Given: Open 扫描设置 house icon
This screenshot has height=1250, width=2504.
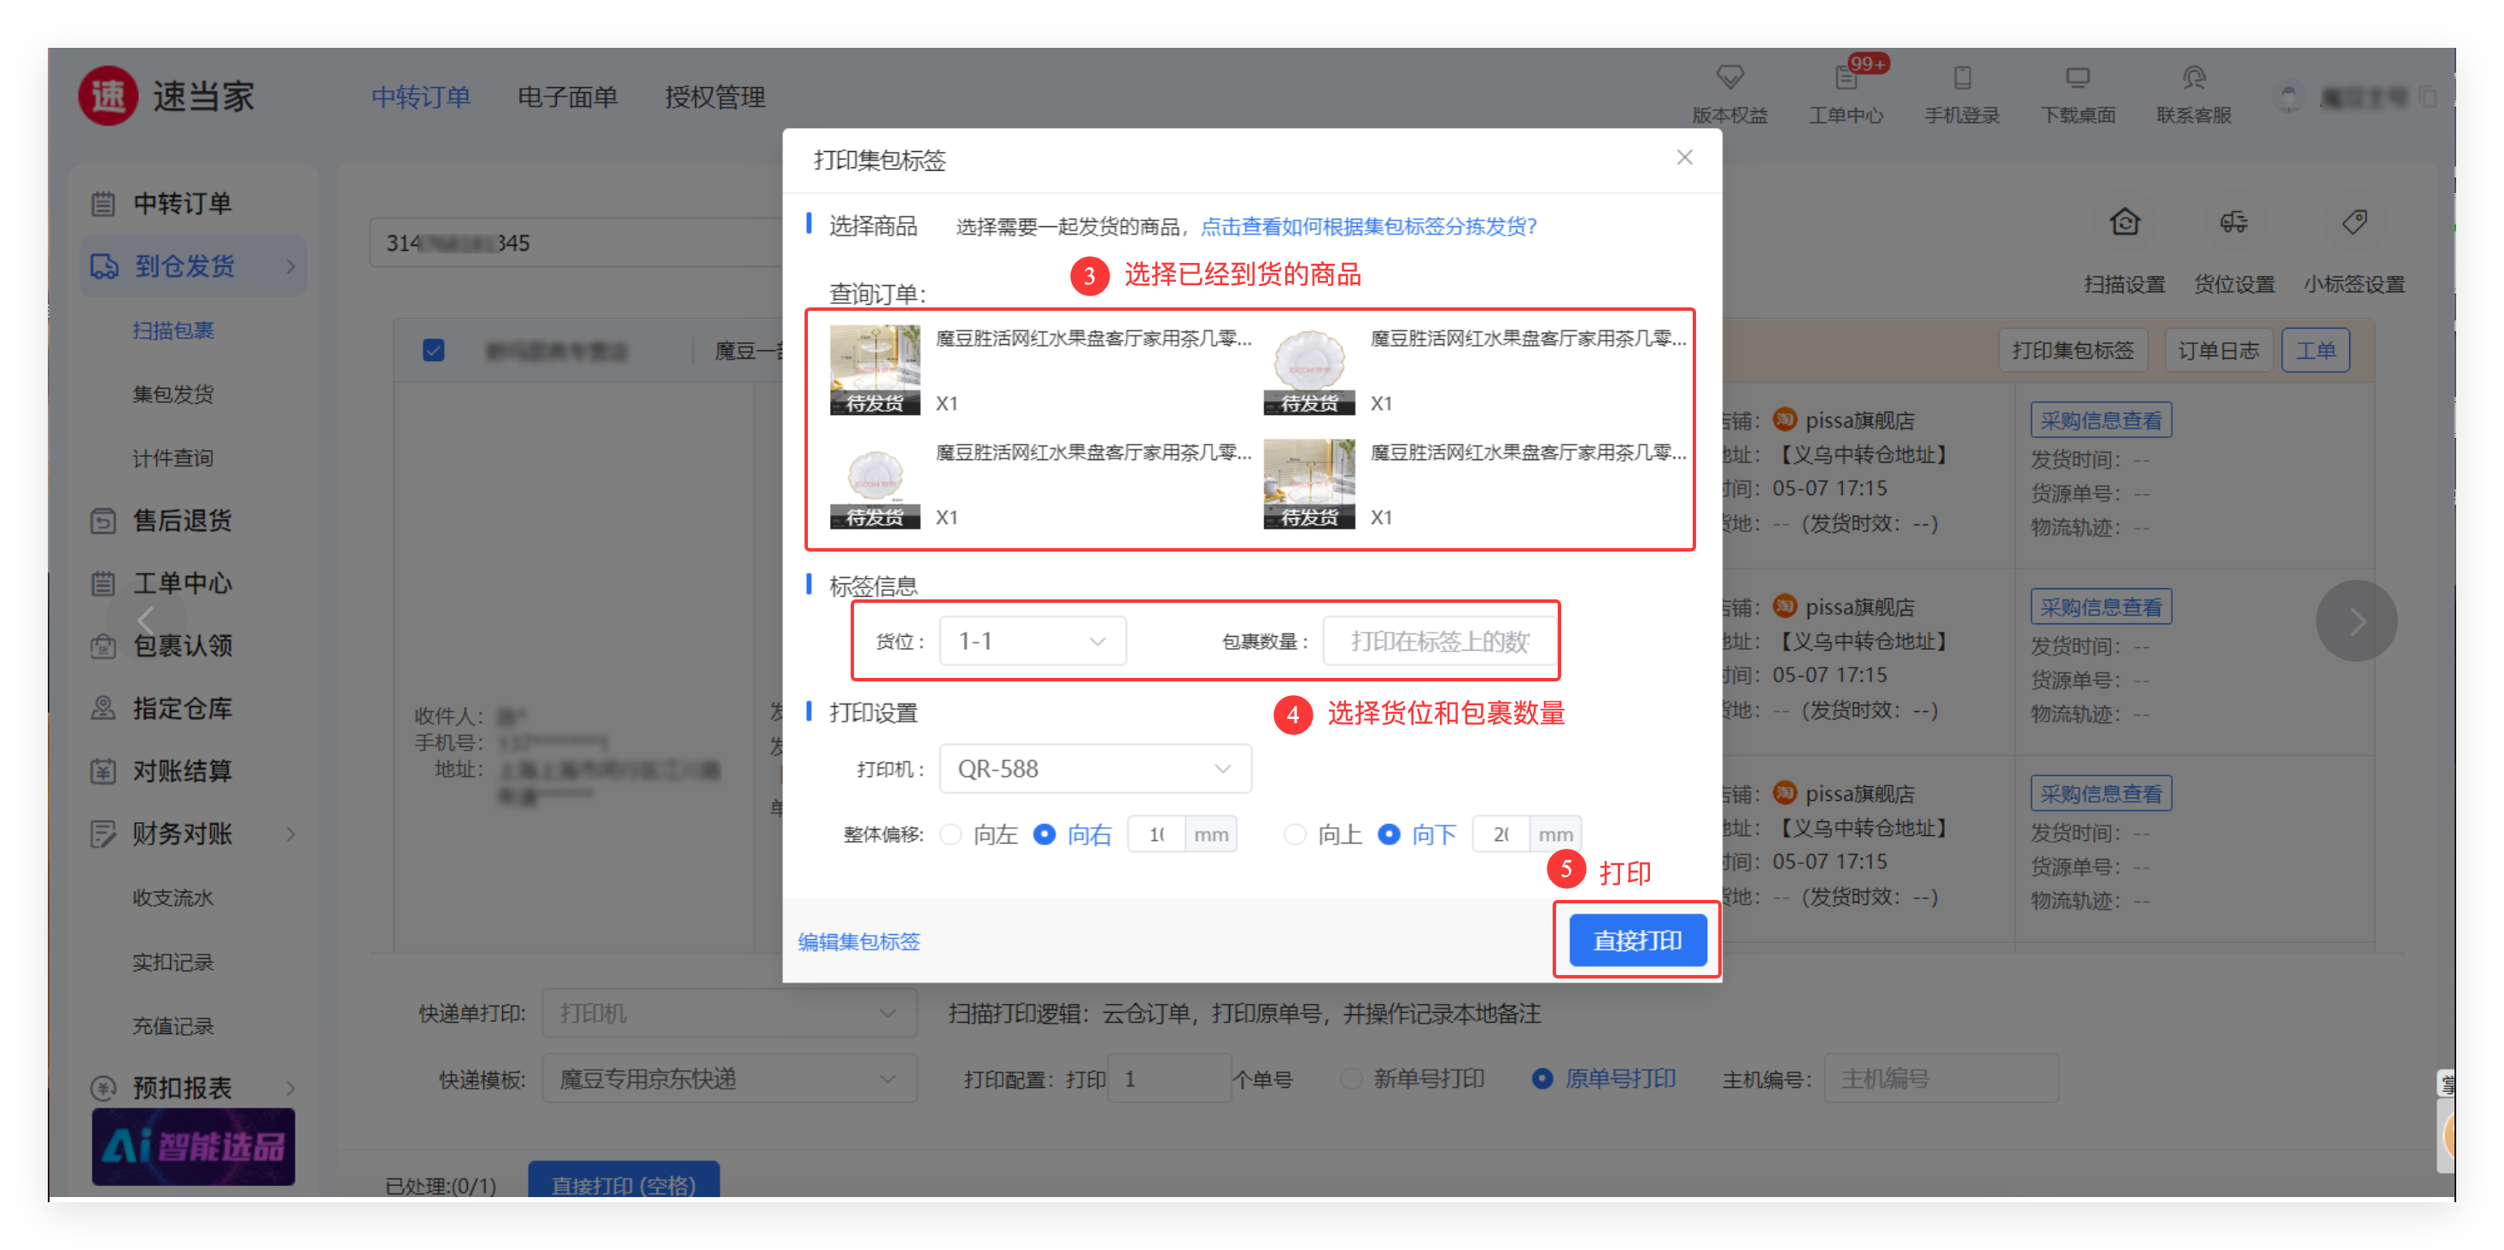Looking at the screenshot, I should 2124,223.
